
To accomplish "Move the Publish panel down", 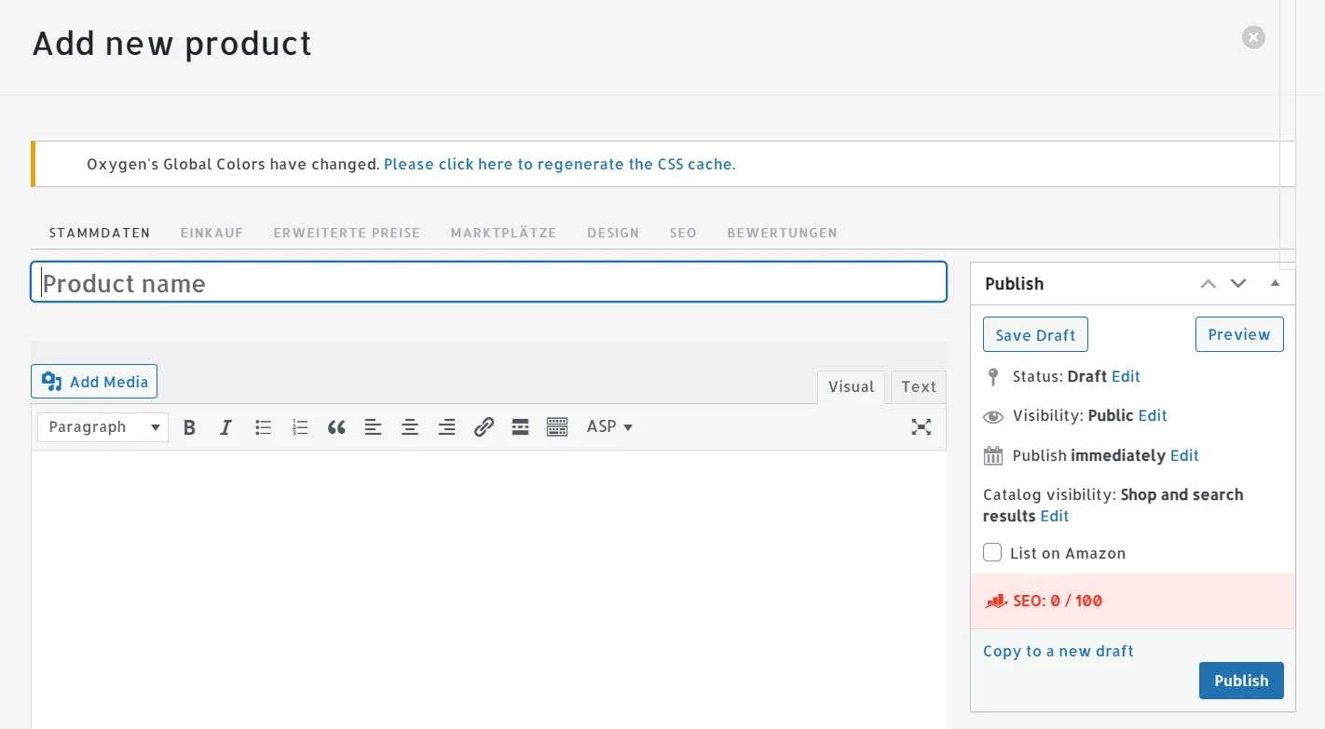I will pyautogui.click(x=1238, y=284).
